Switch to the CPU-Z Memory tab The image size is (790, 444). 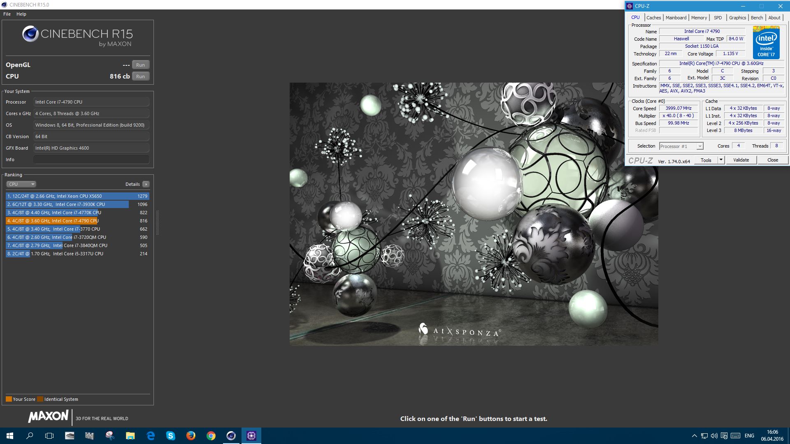[x=699, y=18]
